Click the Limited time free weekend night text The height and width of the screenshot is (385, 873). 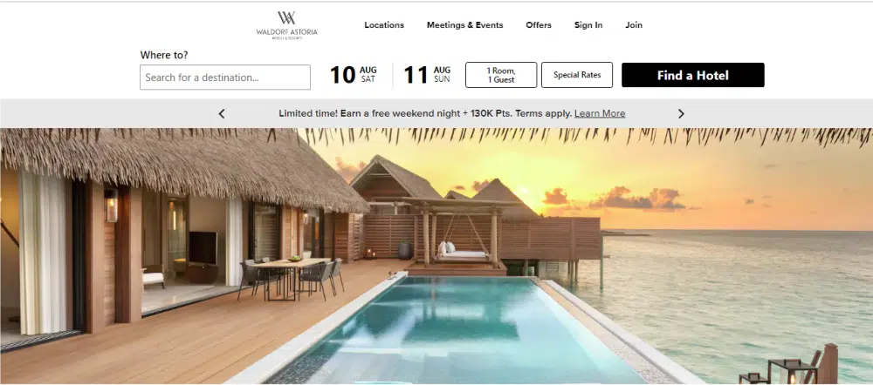click(425, 113)
